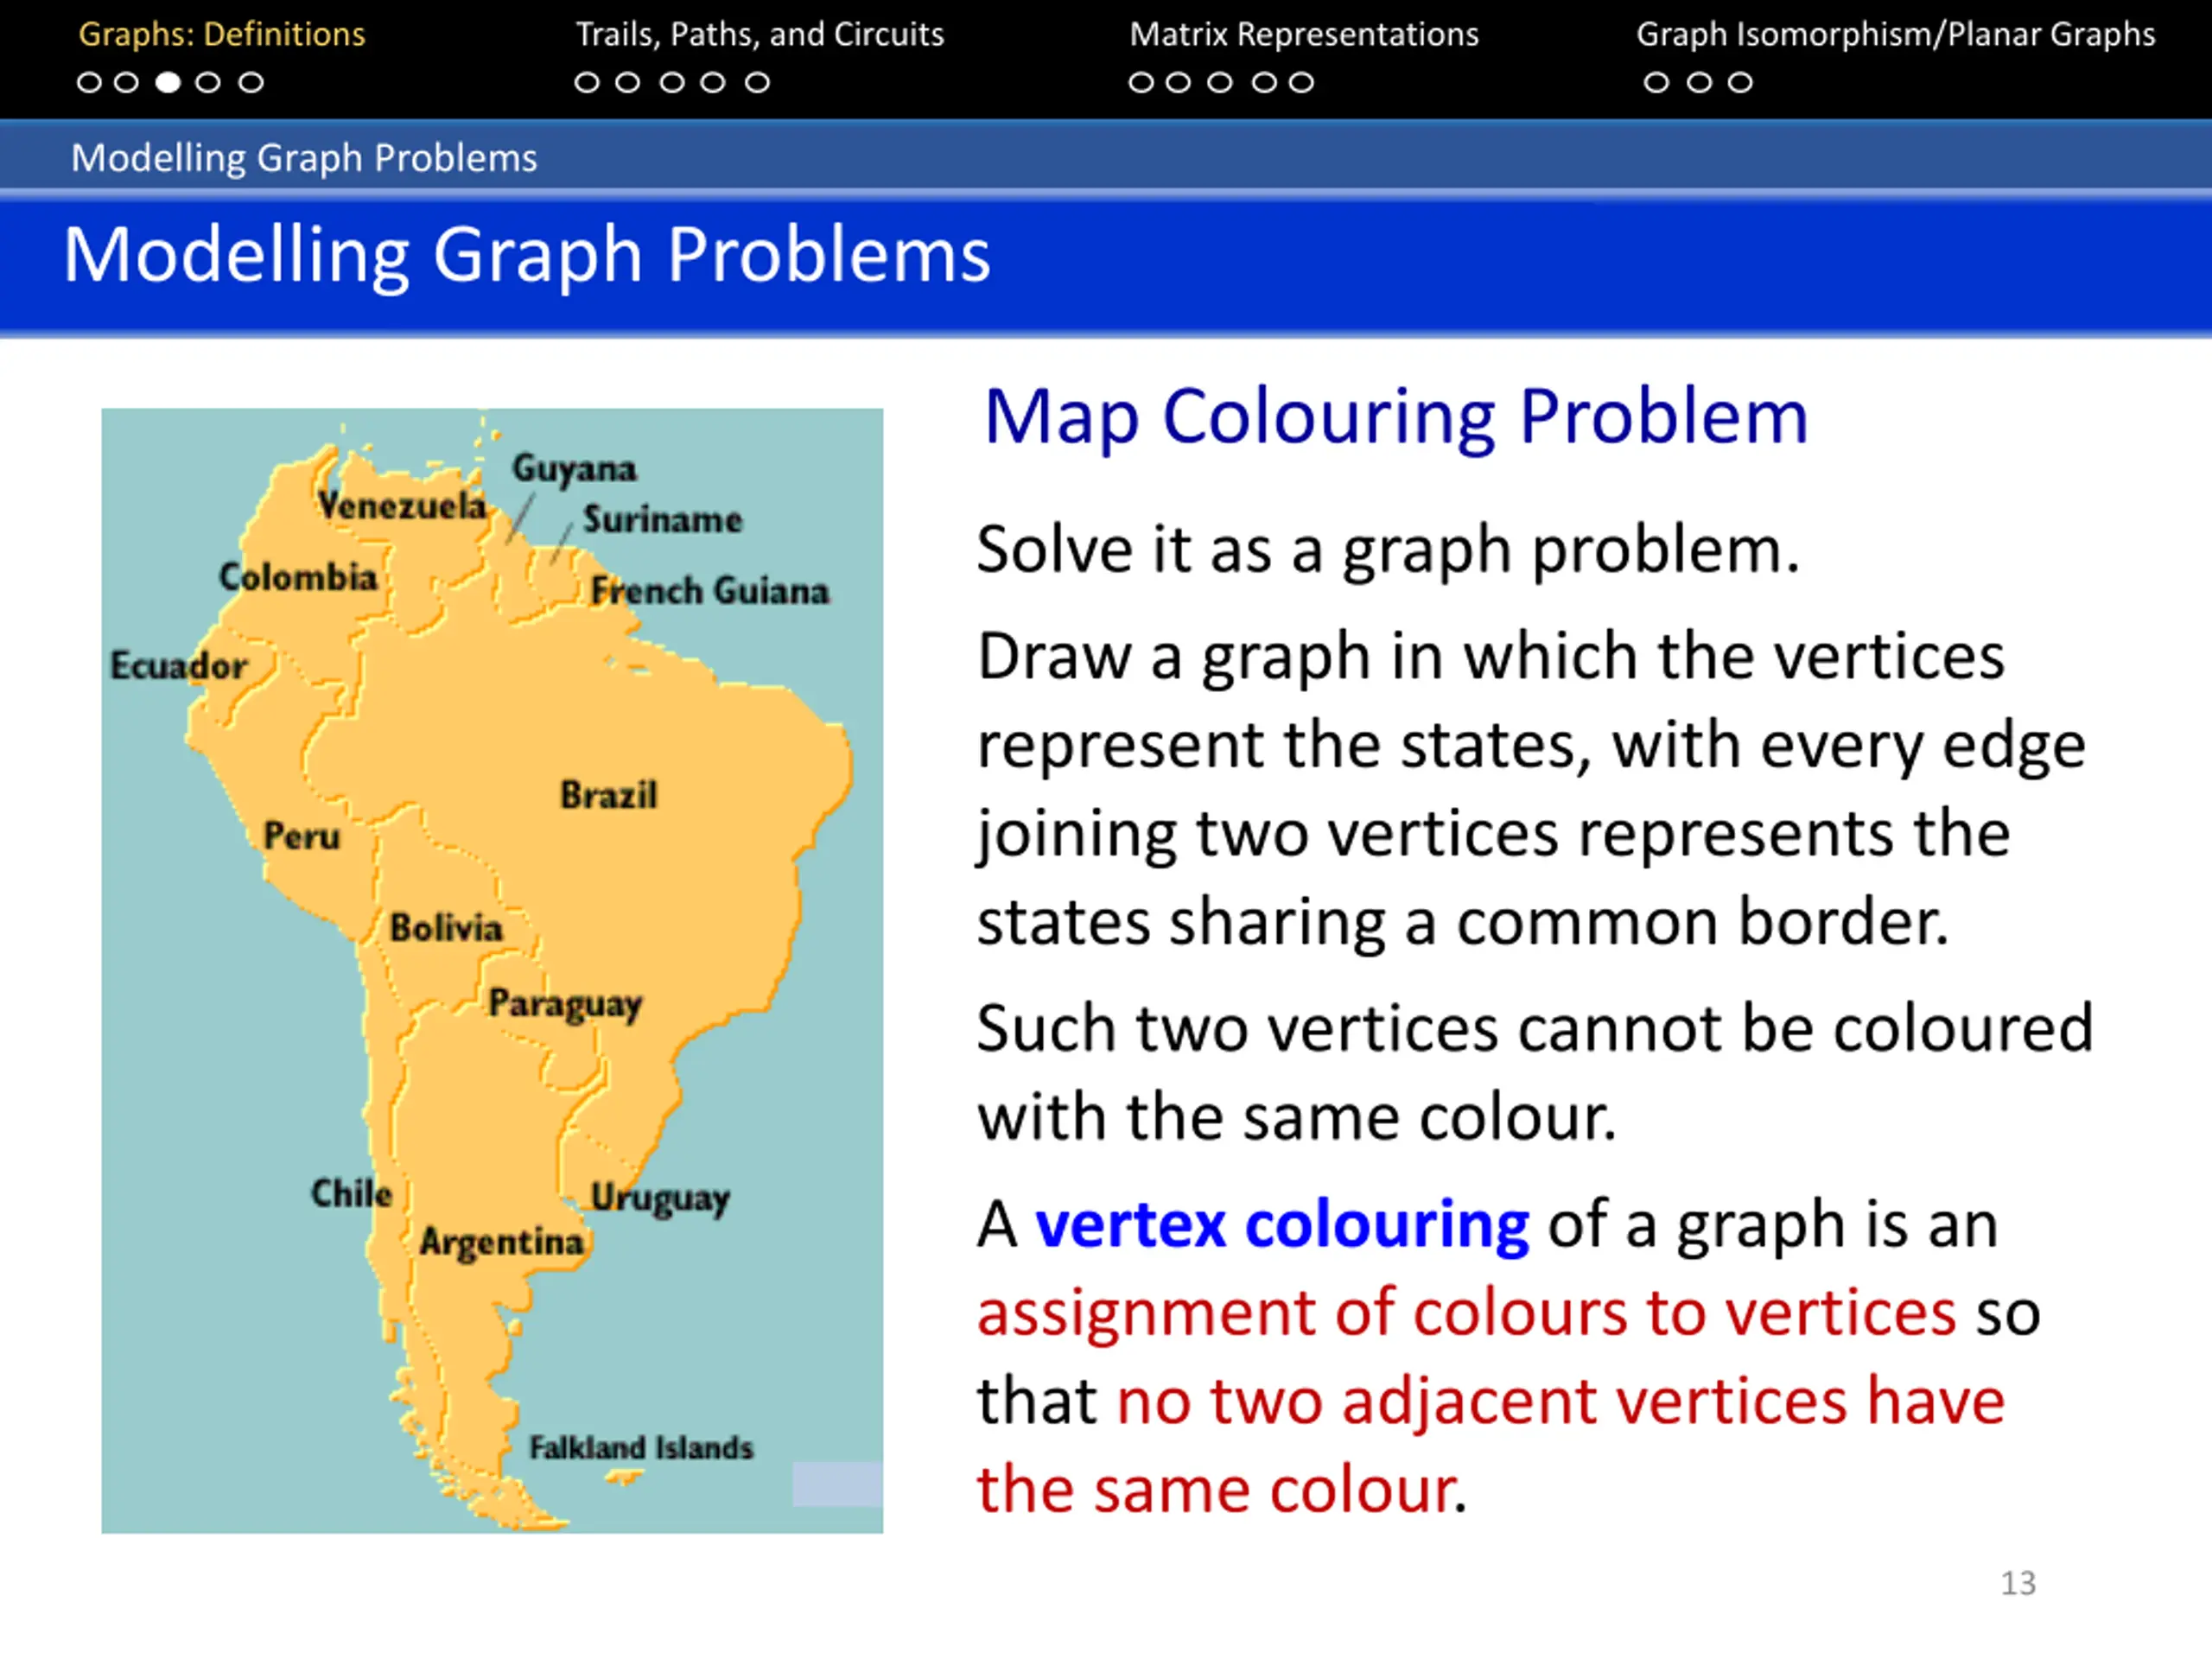Click the Brazil label on the map
This screenshot has height=1659, width=2212.
click(x=609, y=795)
